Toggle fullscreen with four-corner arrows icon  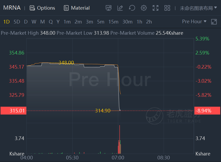156,8
